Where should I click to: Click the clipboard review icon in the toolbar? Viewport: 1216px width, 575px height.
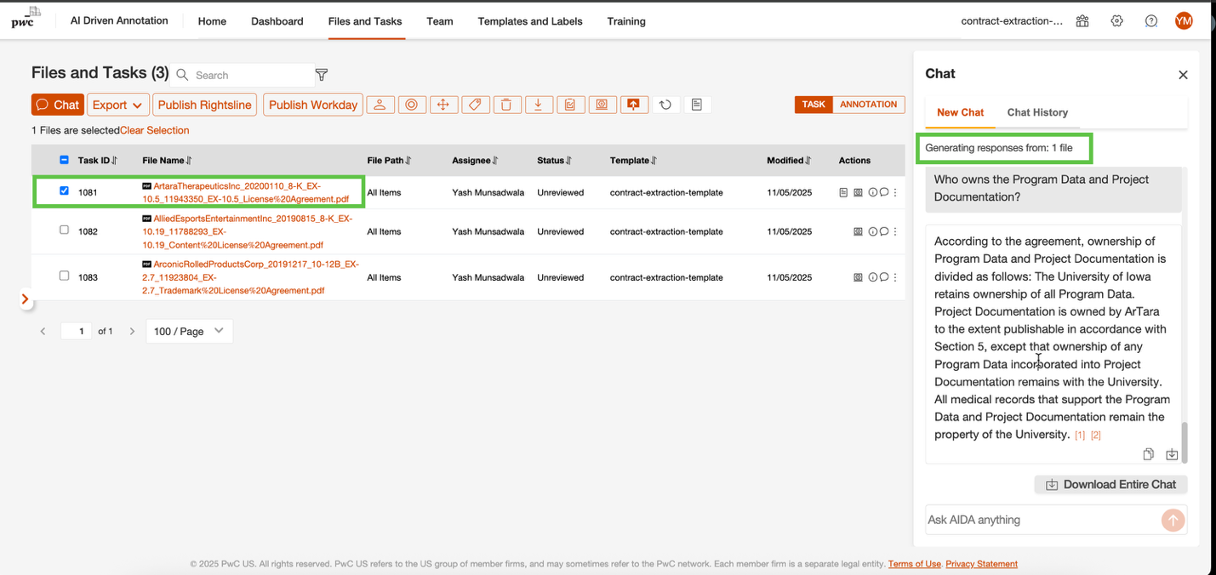[x=571, y=104]
